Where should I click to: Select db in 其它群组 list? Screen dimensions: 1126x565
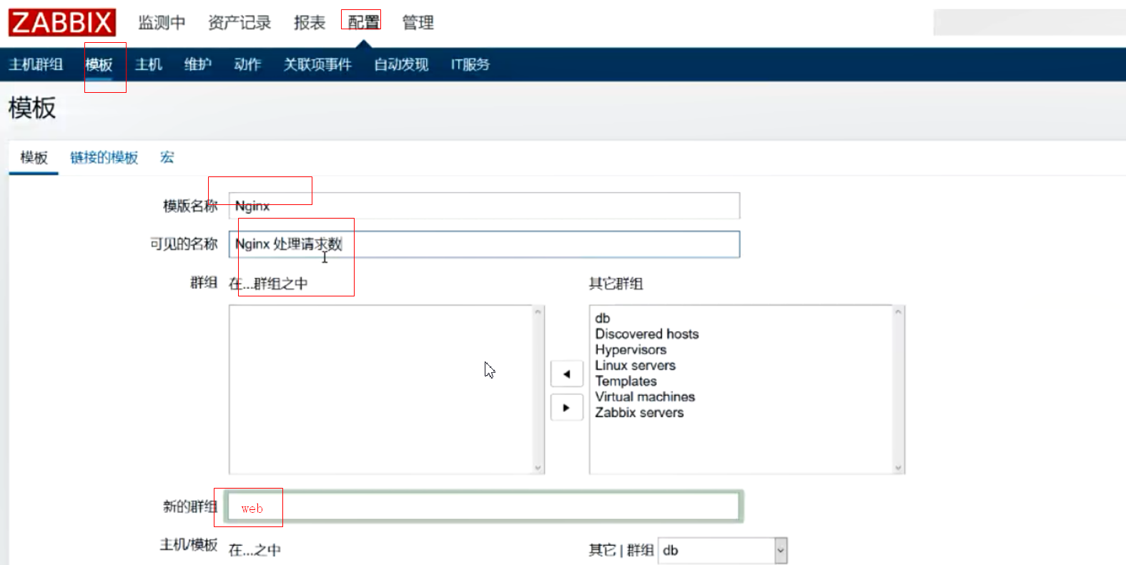[603, 318]
